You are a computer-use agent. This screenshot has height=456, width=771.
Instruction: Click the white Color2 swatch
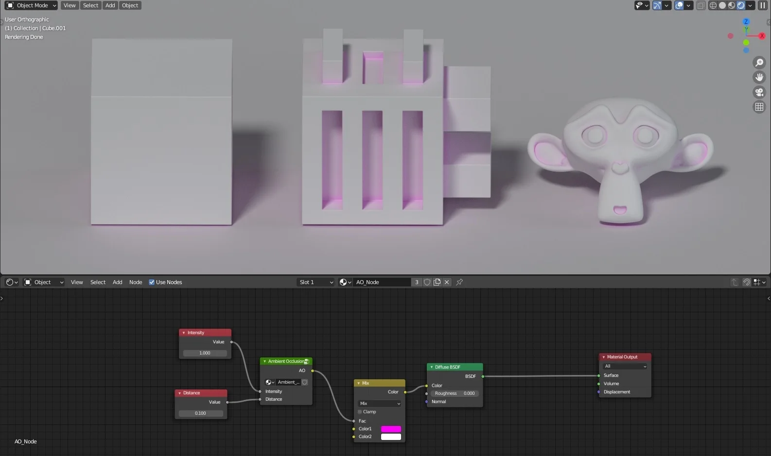[x=391, y=437]
